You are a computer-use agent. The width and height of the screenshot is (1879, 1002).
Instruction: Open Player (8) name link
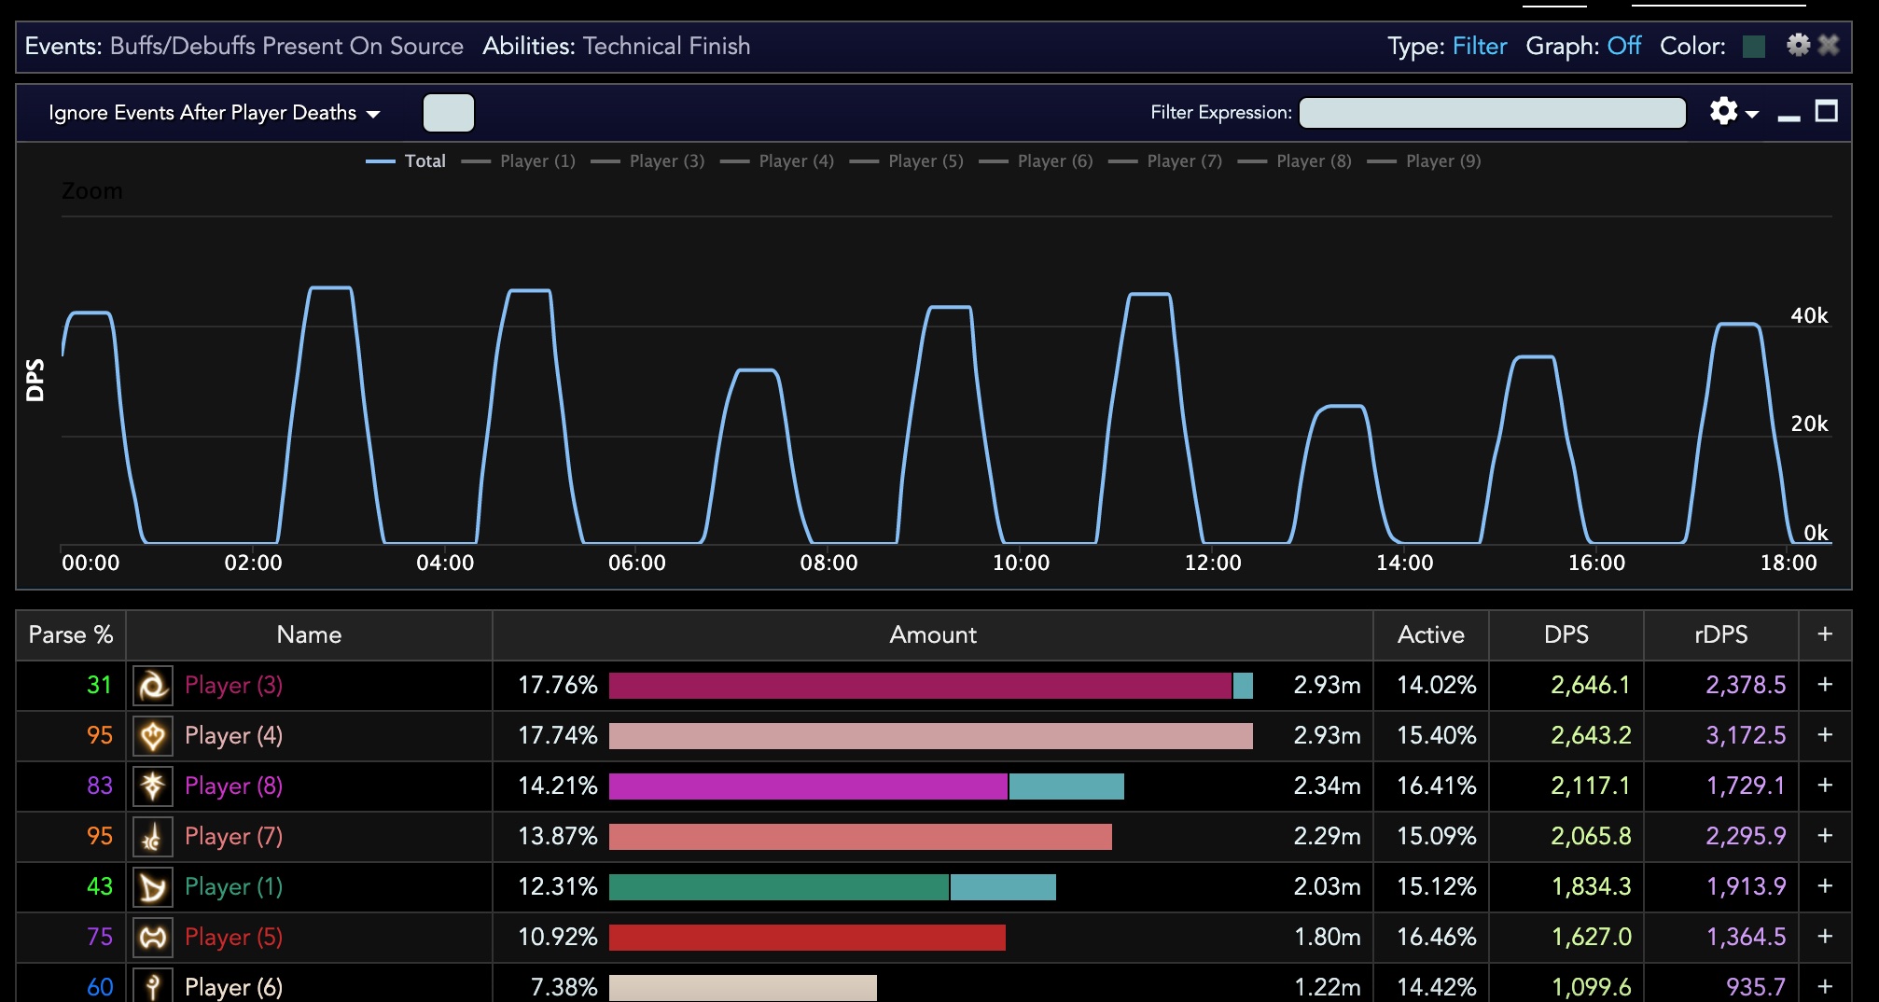pos(233,786)
